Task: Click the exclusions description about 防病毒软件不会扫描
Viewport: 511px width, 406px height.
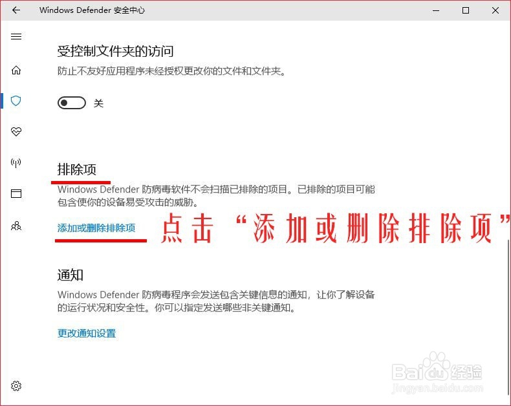Action: tap(216, 195)
